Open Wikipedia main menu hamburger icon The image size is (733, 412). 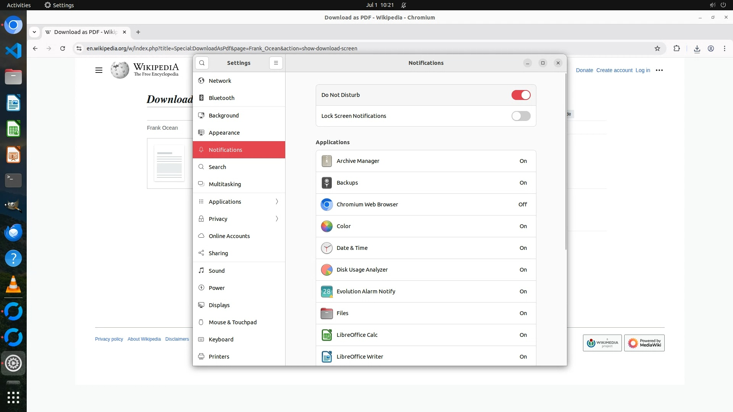point(99,70)
